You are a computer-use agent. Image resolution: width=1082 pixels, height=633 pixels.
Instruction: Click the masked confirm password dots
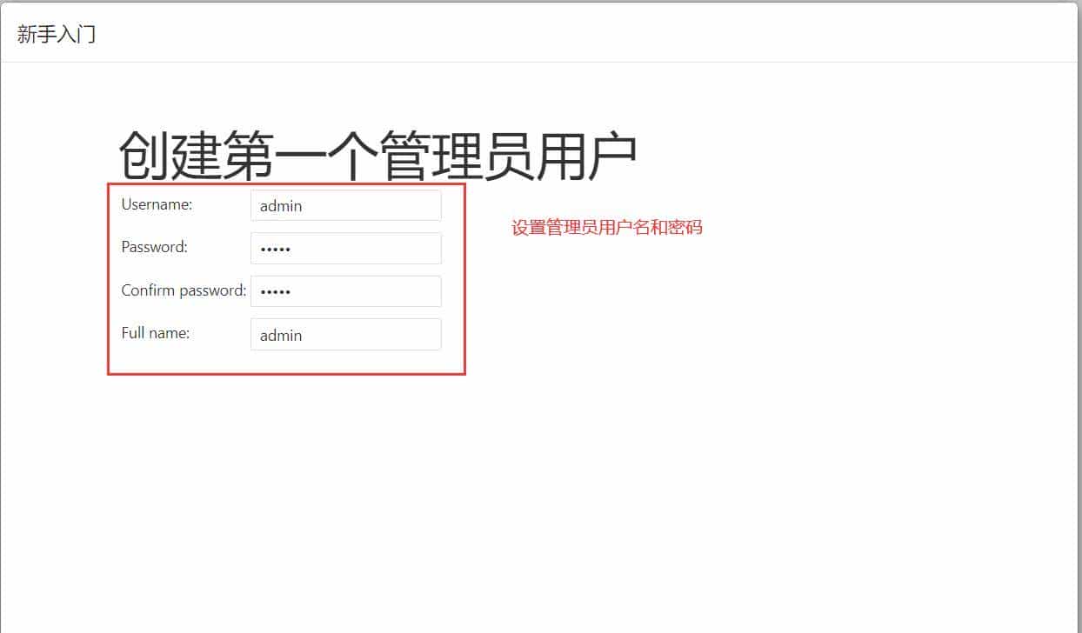[x=274, y=290]
